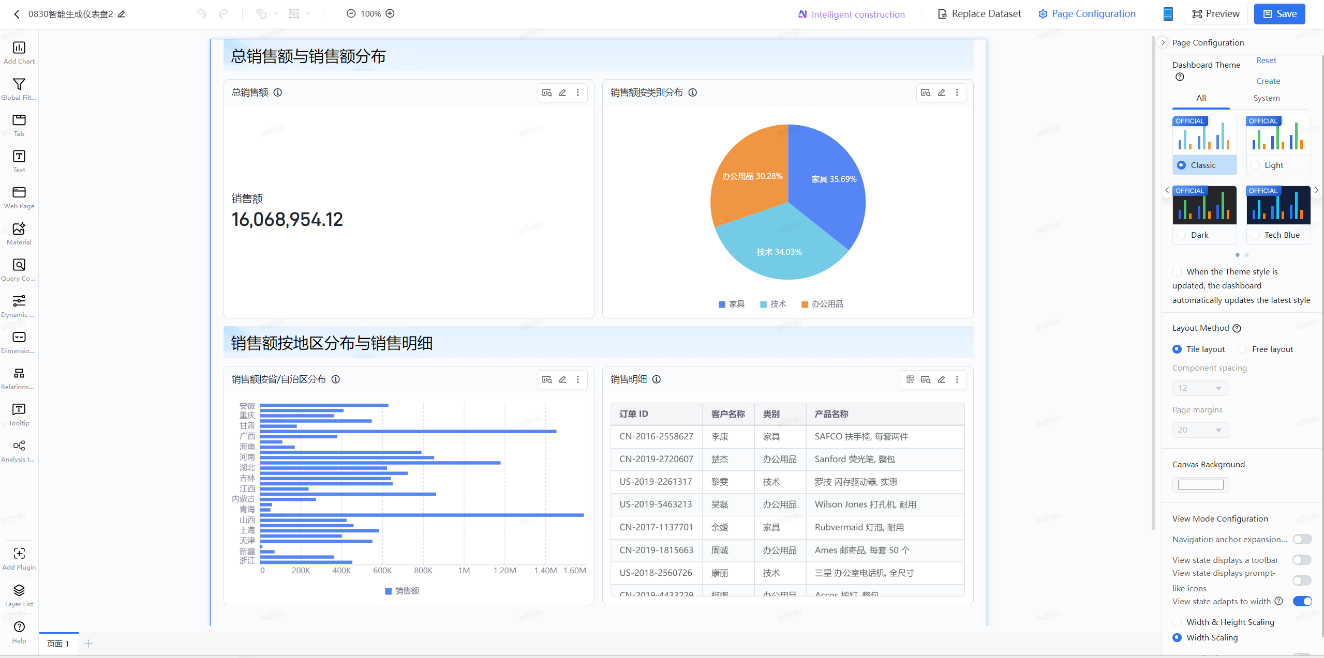Image resolution: width=1324 pixels, height=658 pixels.
Task: Open more options for 销售额按类别分布 chart
Action: pos(957,93)
